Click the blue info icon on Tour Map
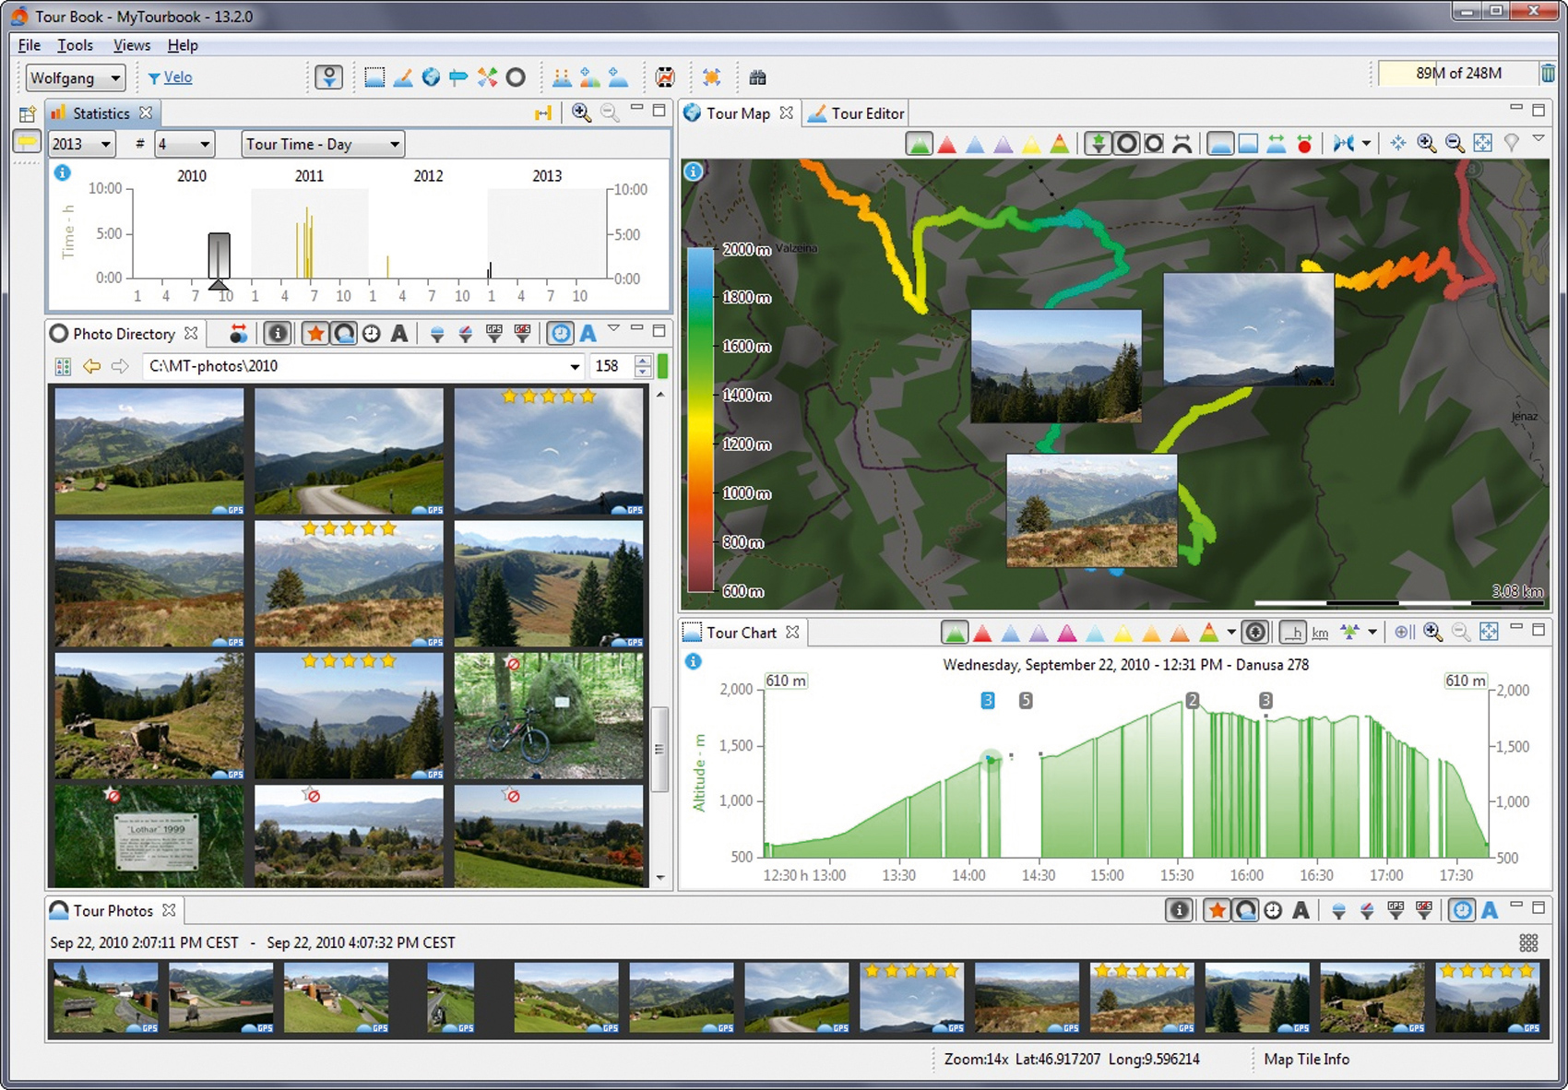The width and height of the screenshot is (1568, 1090). click(x=694, y=172)
